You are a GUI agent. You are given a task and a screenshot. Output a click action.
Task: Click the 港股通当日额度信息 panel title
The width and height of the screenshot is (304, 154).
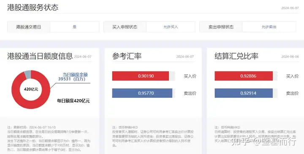pos(40,56)
